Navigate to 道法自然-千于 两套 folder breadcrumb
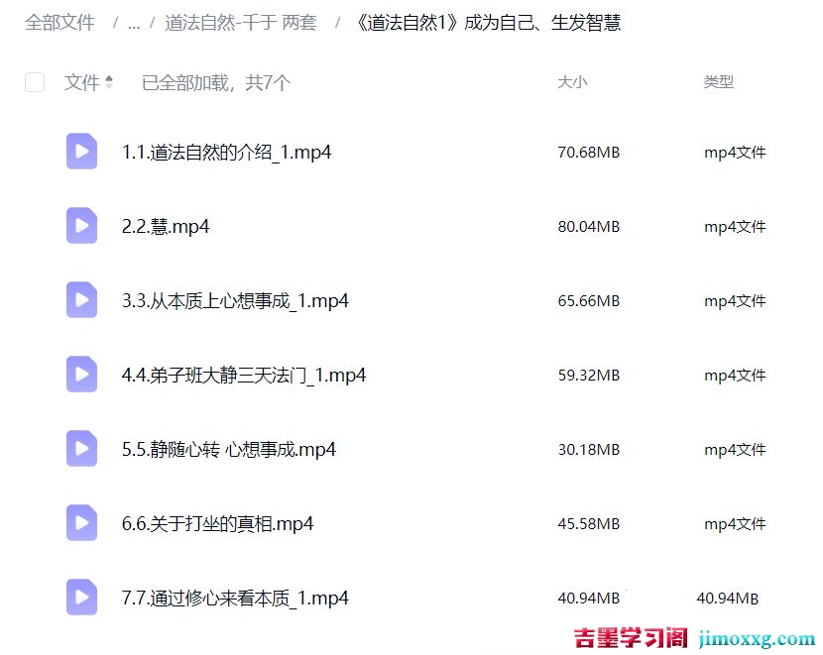The width and height of the screenshot is (823, 655). tap(240, 23)
